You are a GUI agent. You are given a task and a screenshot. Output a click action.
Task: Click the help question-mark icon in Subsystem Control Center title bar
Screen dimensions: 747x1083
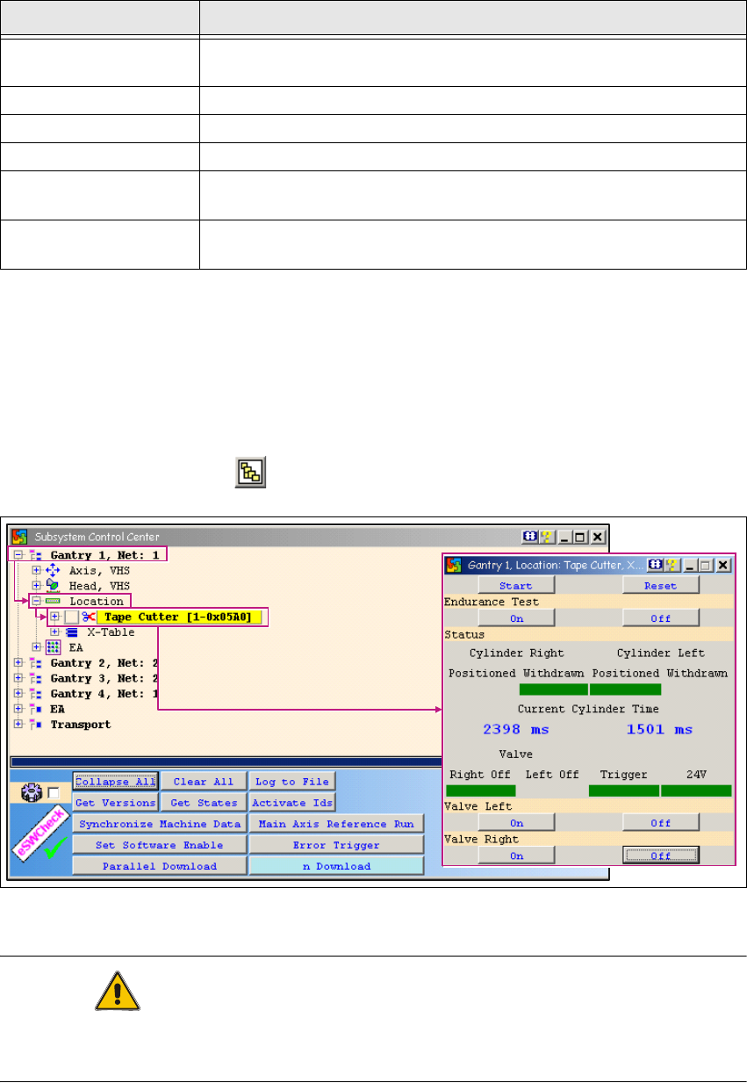point(546,536)
